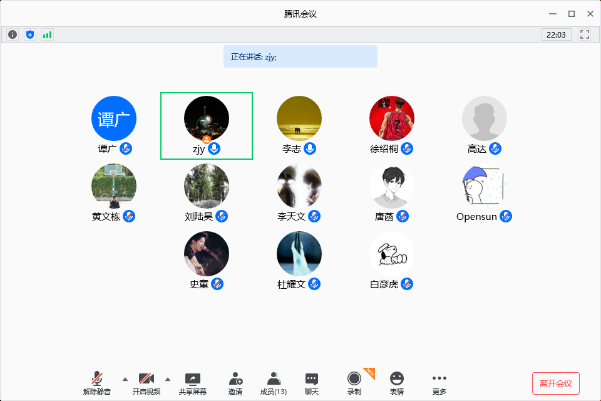Screen dimensions: 601x401
Task: Click the blue security shield icon
Action: [30, 34]
